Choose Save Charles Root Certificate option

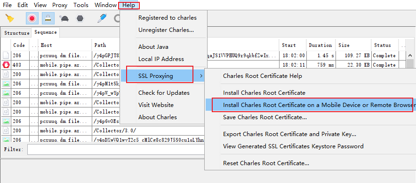click(x=265, y=117)
